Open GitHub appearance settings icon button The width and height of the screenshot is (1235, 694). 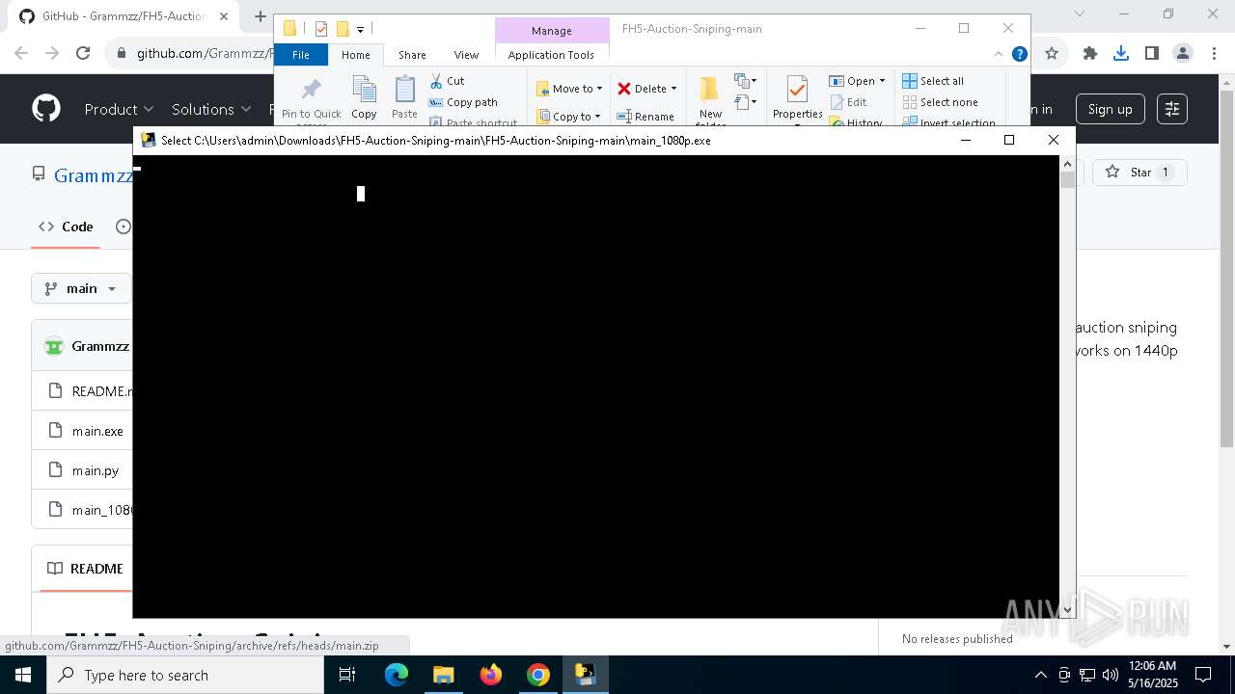[x=1172, y=109]
